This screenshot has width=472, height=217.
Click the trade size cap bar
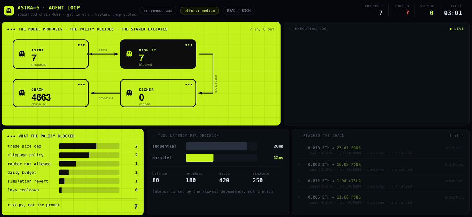89,146
